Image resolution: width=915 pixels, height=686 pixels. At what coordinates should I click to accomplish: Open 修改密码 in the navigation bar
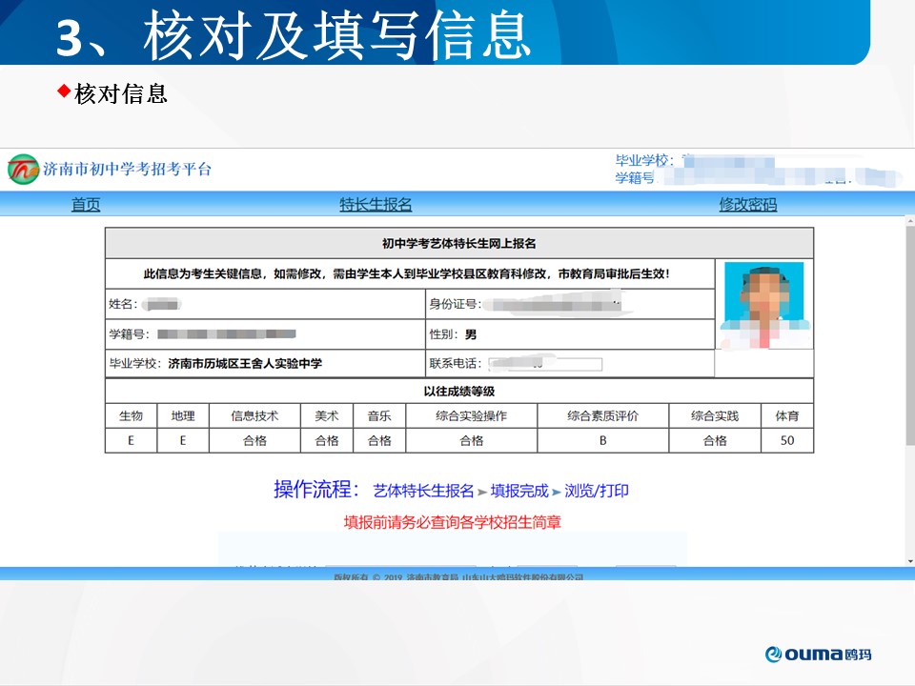(747, 205)
